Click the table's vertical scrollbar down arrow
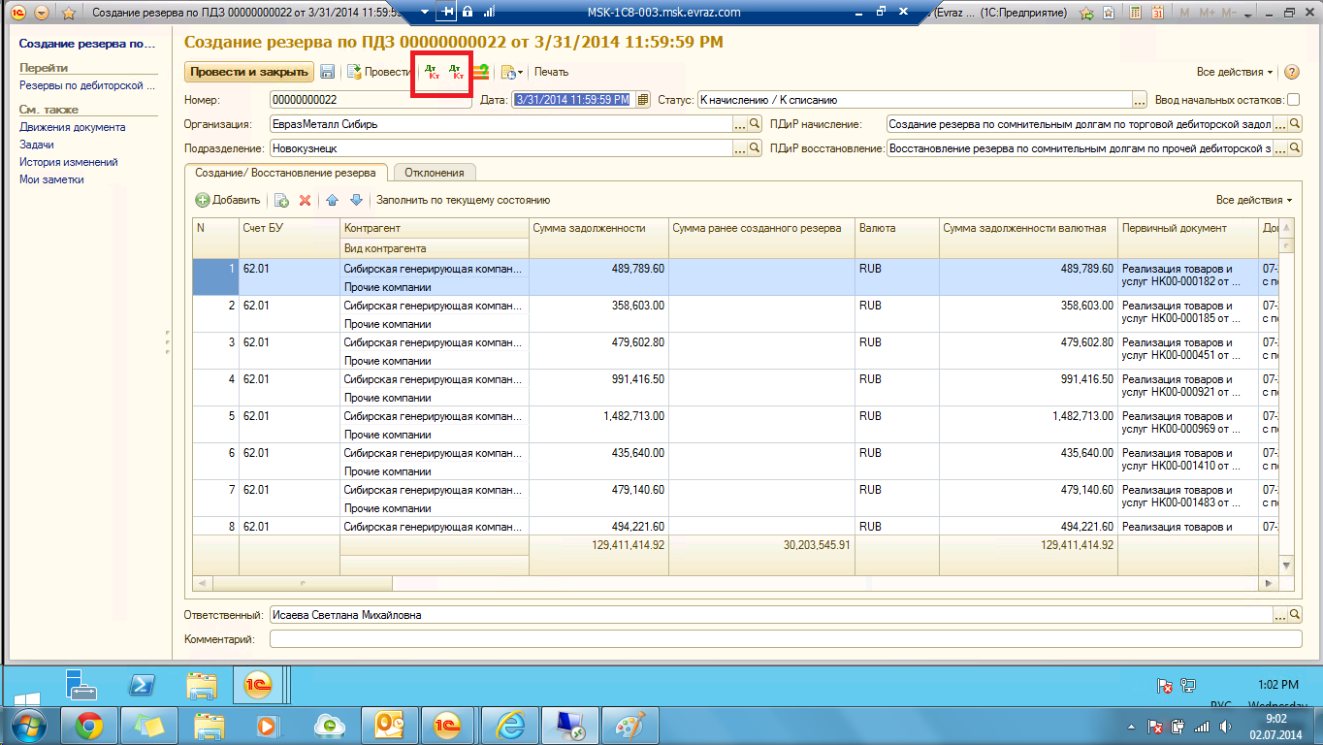 click(1287, 566)
